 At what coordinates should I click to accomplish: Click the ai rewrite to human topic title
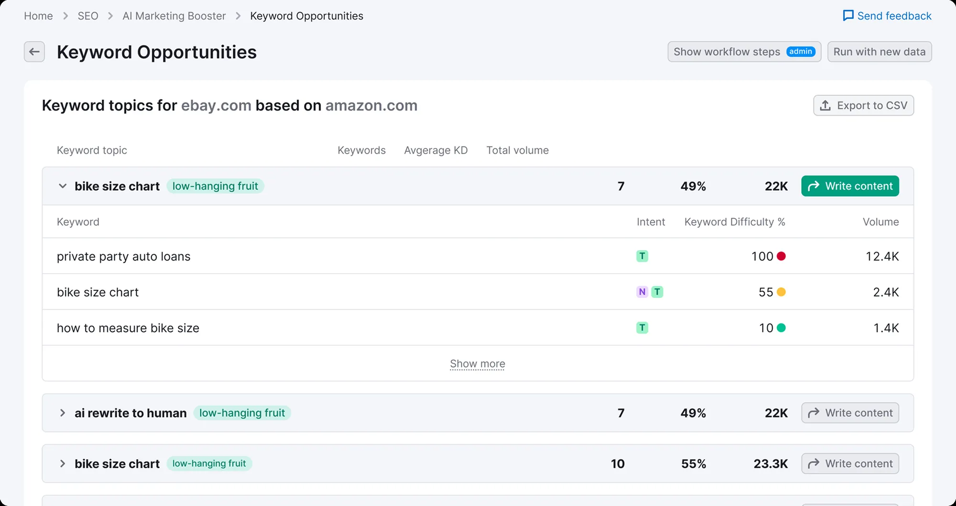tap(130, 413)
